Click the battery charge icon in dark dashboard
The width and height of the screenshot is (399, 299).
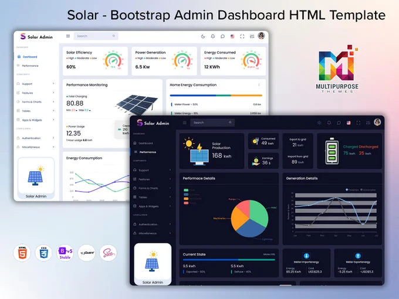(x=332, y=151)
